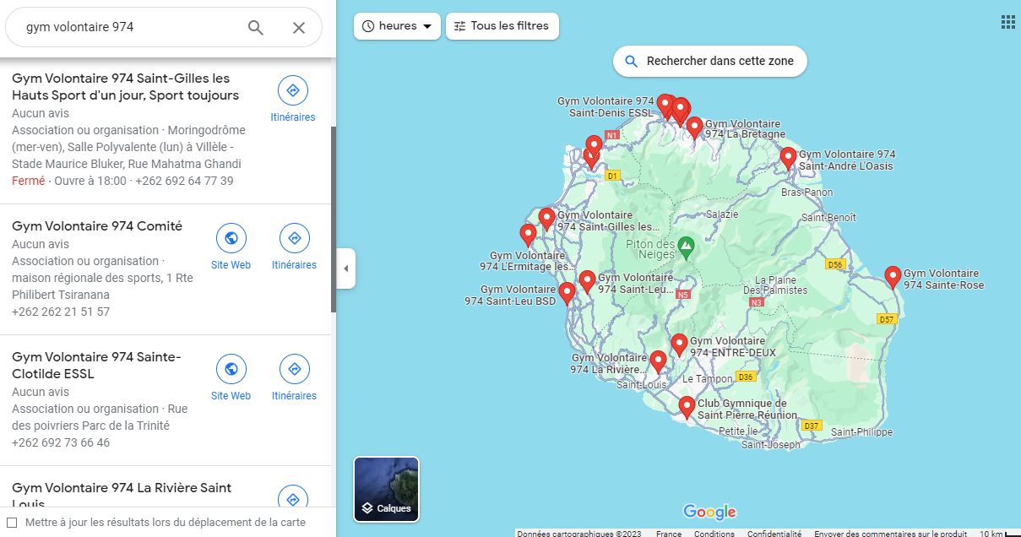Click the phone number +262 692 64 77 39
Image resolution: width=1021 pixels, height=537 pixels.
click(184, 181)
